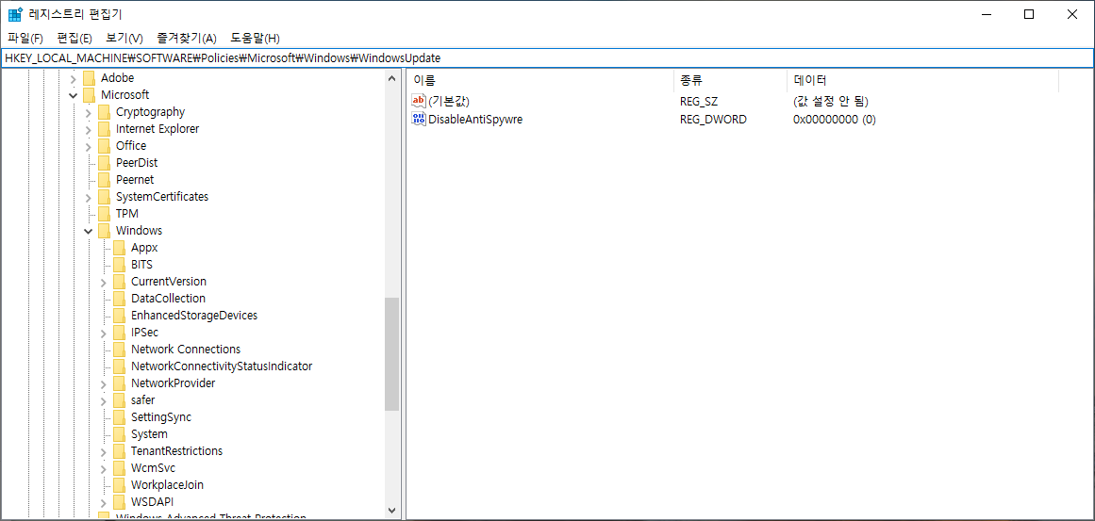1095x521 pixels.
Task: Click the WorkplaceJoin folder icon
Action: click(x=120, y=485)
